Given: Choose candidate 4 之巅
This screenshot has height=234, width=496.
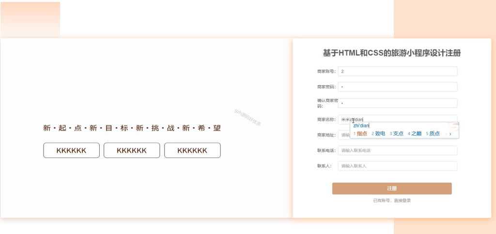Looking at the screenshot, I should point(415,134).
